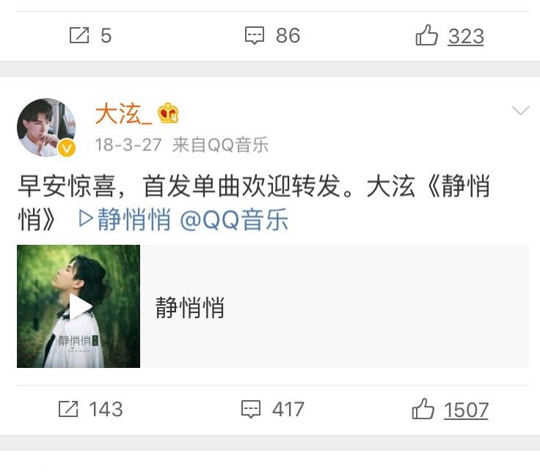
Task: Open the ▷静悄悄 music link
Action: 125,219
